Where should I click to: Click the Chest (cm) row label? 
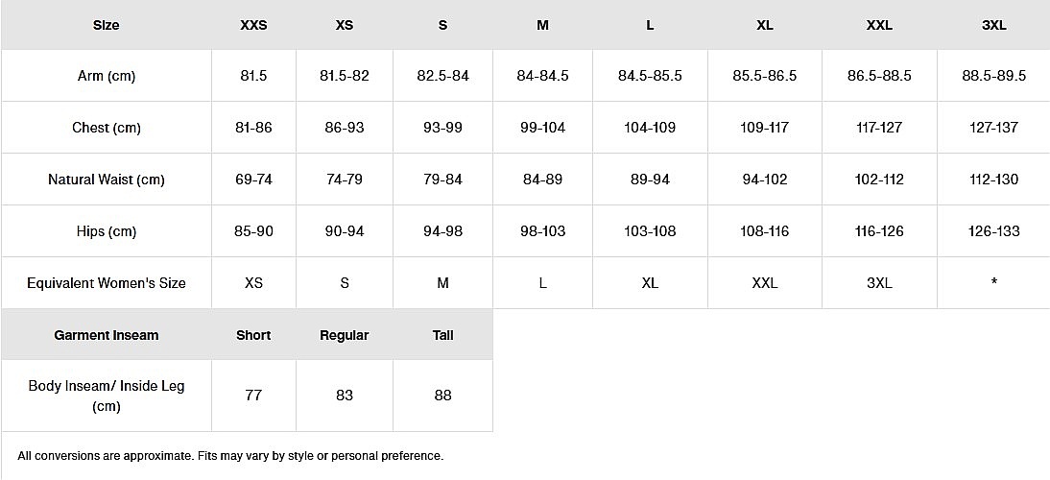tap(107, 128)
